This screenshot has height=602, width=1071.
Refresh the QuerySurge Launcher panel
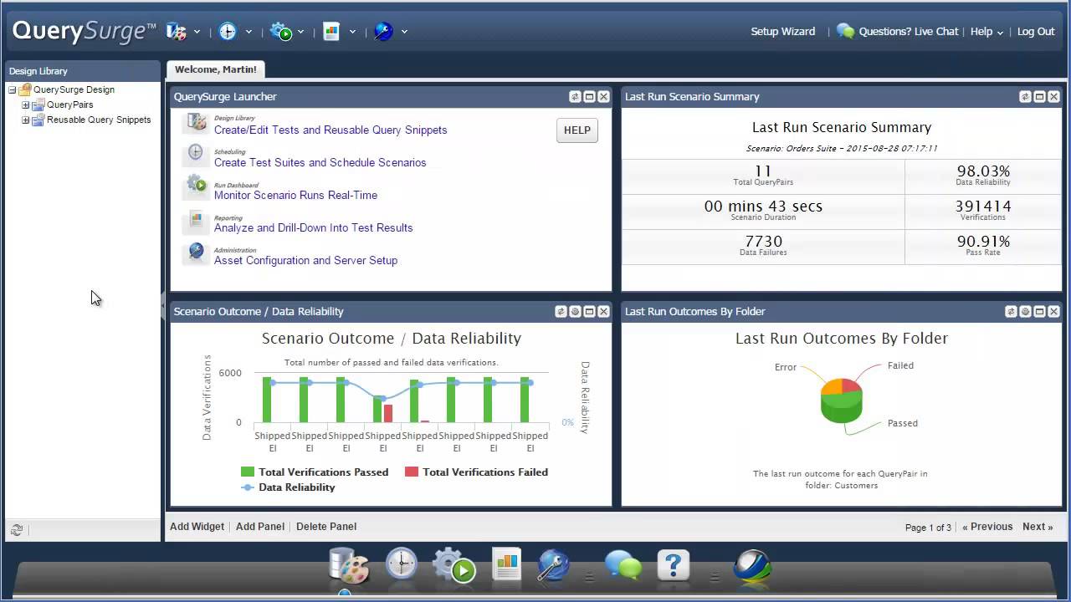click(x=575, y=97)
